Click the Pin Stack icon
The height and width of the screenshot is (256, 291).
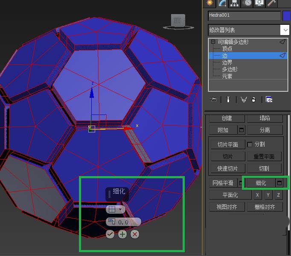click(x=213, y=100)
